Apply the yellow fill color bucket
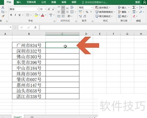This screenshot has width=147, height=118. pyautogui.click(x=36, y=15)
